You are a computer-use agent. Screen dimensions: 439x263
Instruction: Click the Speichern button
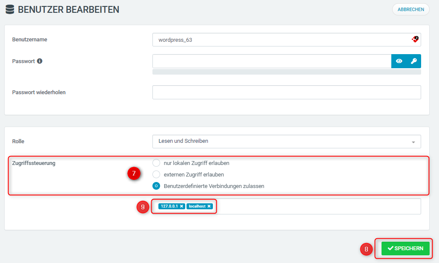[x=405, y=249]
